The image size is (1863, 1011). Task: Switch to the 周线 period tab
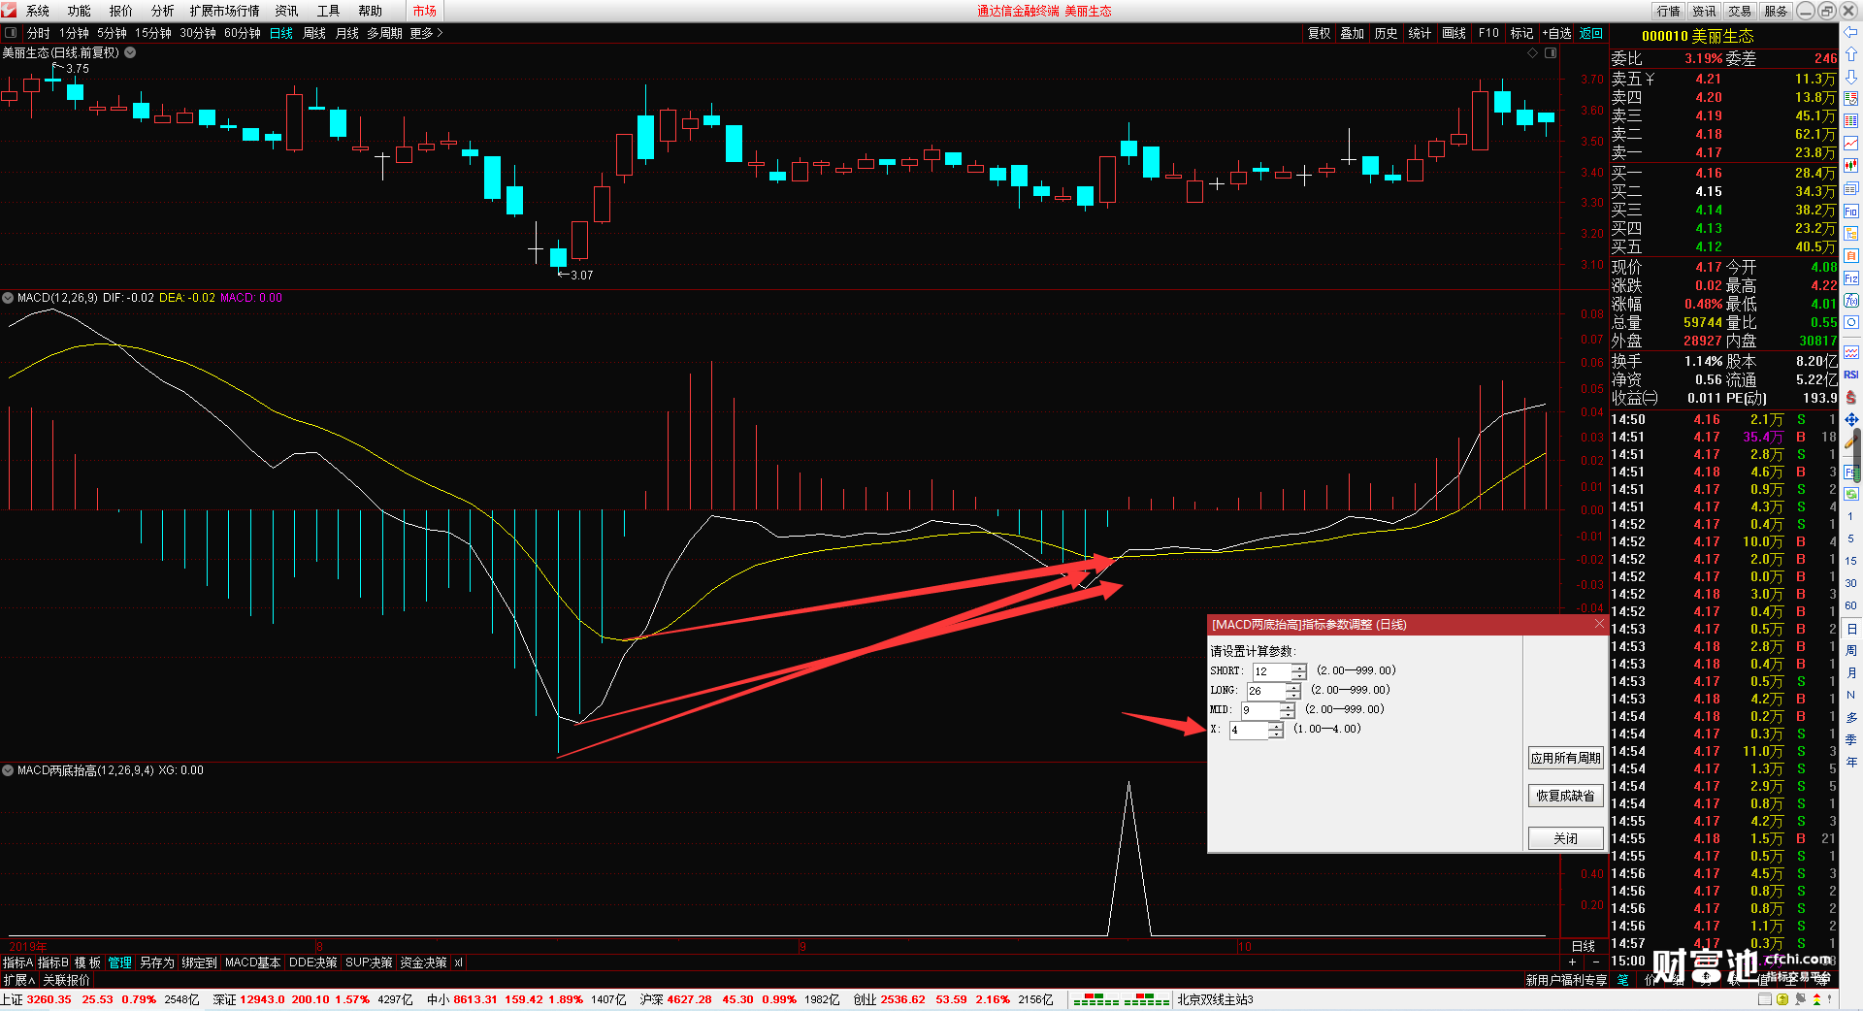pos(314,33)
